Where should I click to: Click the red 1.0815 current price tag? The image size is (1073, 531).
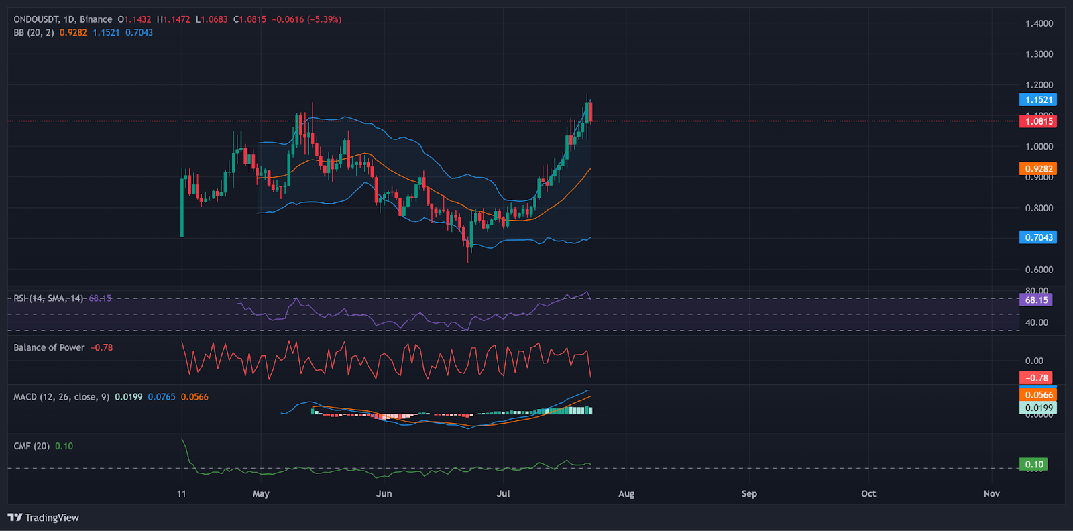click(x=1038, y=121)
